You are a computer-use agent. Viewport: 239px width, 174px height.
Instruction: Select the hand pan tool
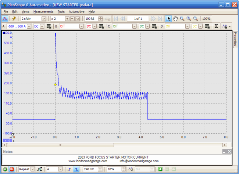coord(175,18)
